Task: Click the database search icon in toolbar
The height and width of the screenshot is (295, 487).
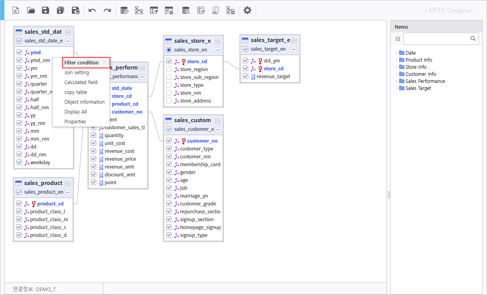Action: point(186,11)
